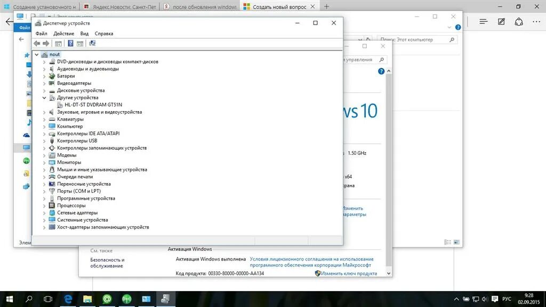Screen dimensions: 546x307
Task: Open the Действие menu
Action: 63,34
